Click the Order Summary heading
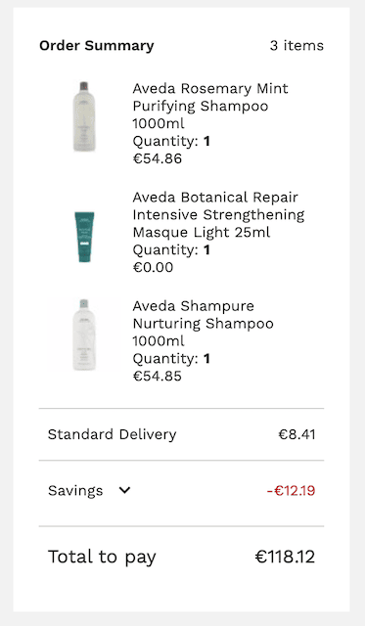This screenshot has width=365, height=626. pyautogui.click(x=97, y=46)
